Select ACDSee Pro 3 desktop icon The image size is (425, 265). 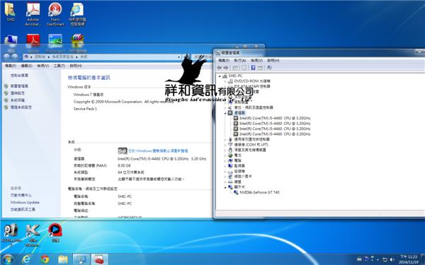(x=11, y=235)
